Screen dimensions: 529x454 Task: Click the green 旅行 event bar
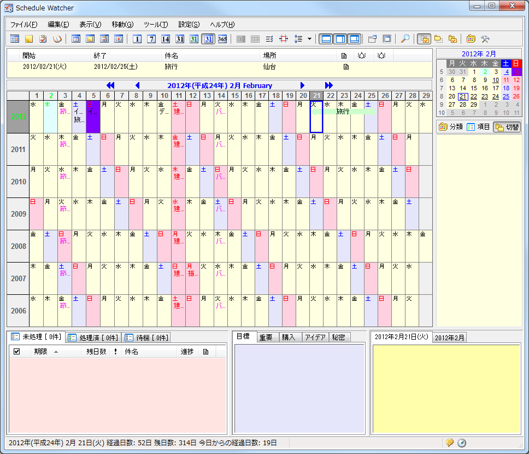tap(343, 112)
